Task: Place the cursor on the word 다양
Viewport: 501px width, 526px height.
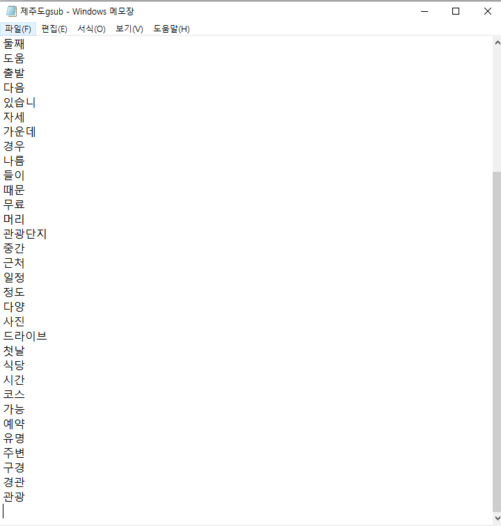Action: tap(14, 307)
